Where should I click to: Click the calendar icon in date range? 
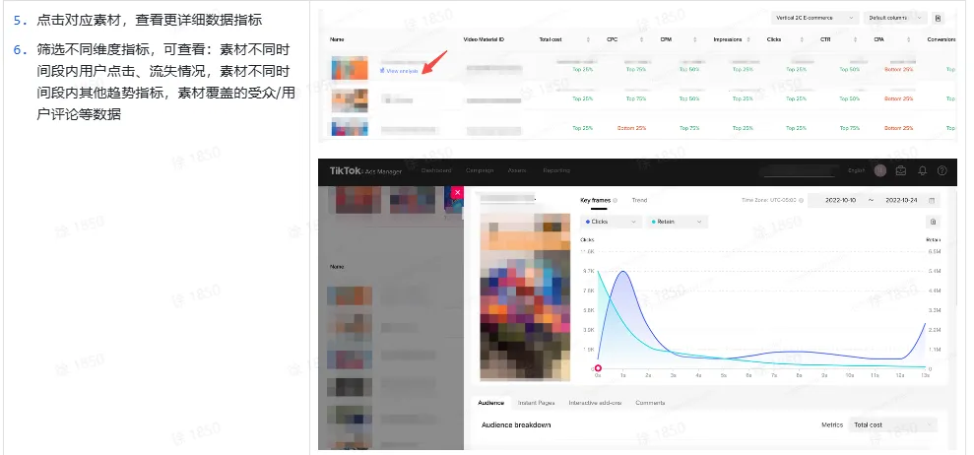coord(931,200)
